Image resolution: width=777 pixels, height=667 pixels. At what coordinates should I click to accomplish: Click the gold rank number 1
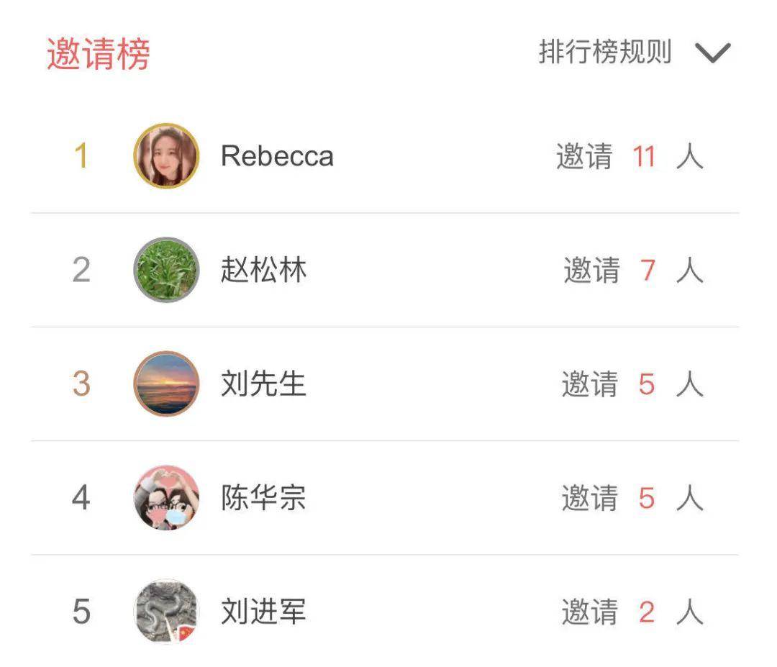point(81,156)
